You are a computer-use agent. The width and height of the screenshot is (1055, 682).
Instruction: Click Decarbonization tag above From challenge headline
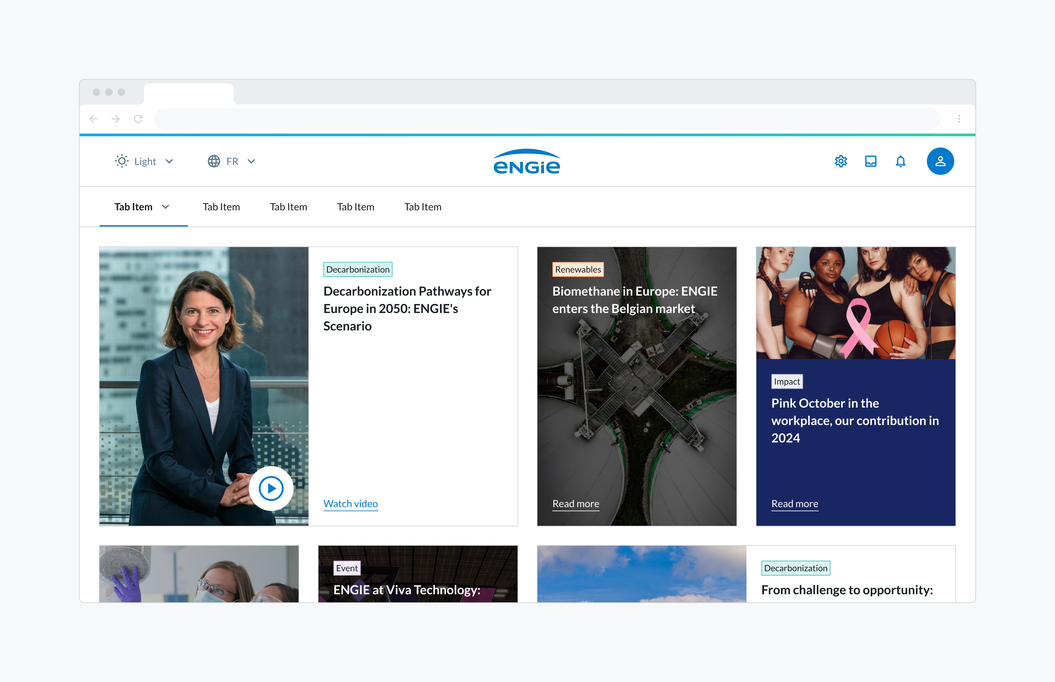click(796, 568)
